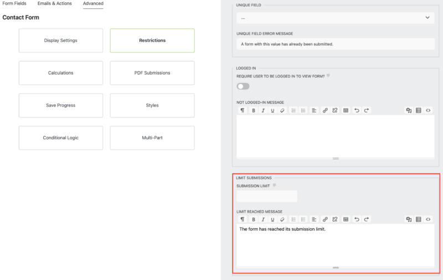This screenshot has width=443, height=280.
Task: Open text alignment options in Not Logged-In Message toolbar
Action: (x=314, y=110)
